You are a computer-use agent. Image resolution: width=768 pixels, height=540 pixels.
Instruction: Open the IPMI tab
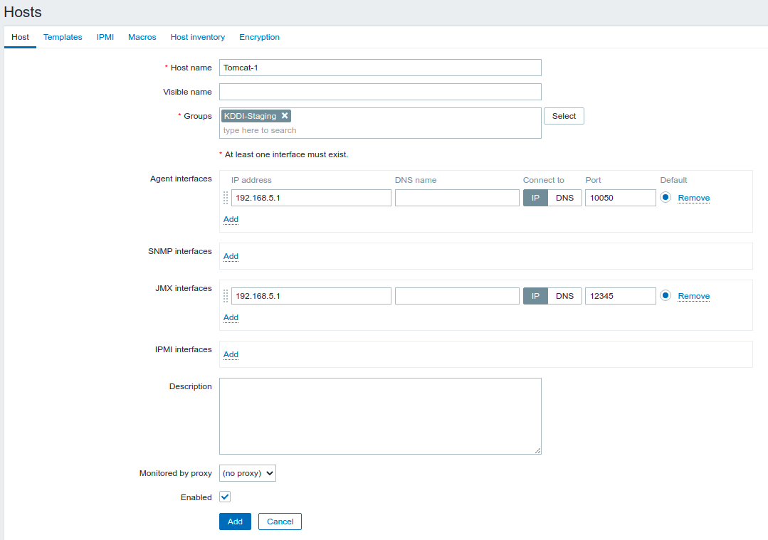105,37
